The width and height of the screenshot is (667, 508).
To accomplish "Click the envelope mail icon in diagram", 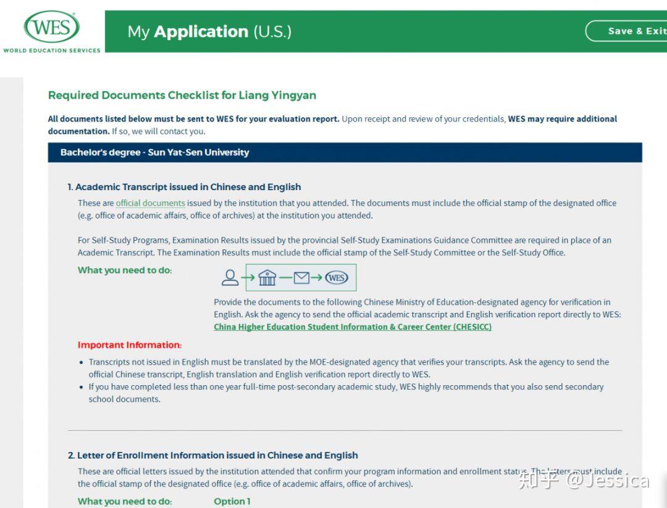I will (x=301, y=278).
